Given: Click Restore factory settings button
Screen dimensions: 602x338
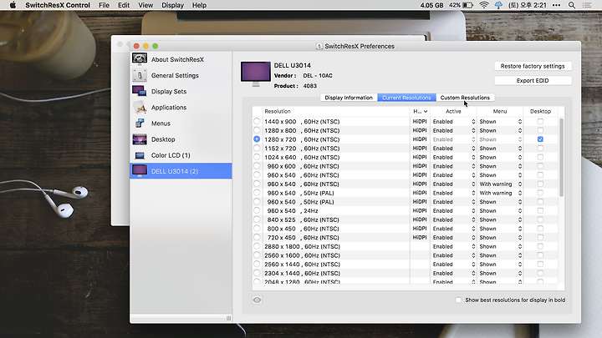Looking at the screenshot, I should [533, 66].
